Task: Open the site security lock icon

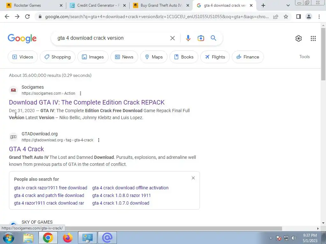Action: (40, 17)
